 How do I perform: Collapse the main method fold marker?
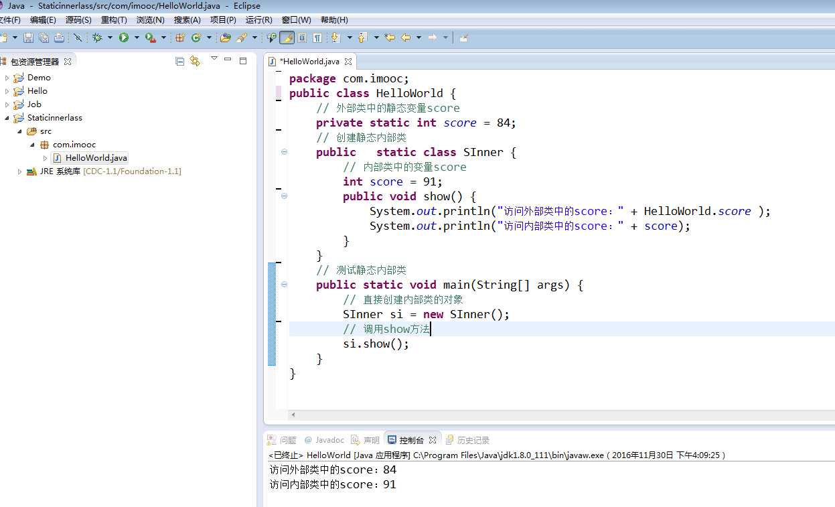[x=284, y=285]
